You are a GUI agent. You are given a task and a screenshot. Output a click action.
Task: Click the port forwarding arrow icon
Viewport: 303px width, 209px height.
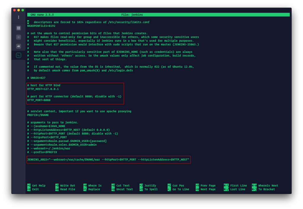point(18,46)
